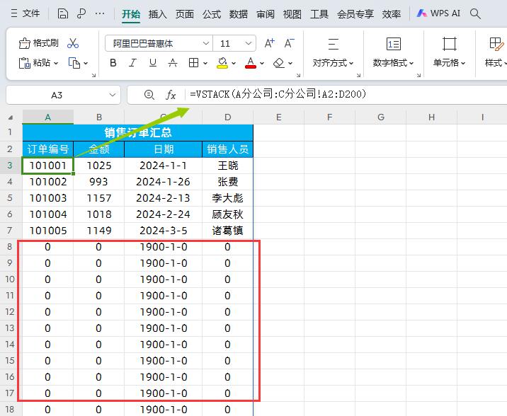Click the select-all corner triangle
The height and width of the screenshot is (416, 507).
pos(11,117)
